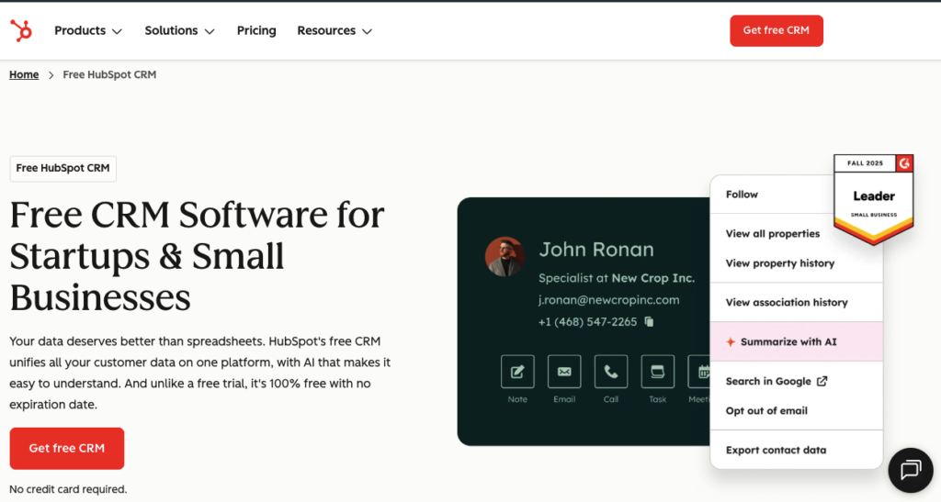Screen dimensions: 941x502
Task: Click the HubSpot sprocket logo
Action: click(x=20, y=30)
